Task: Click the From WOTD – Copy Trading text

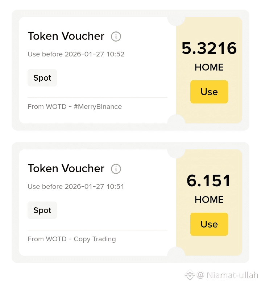Action: (x=72, y=239)
